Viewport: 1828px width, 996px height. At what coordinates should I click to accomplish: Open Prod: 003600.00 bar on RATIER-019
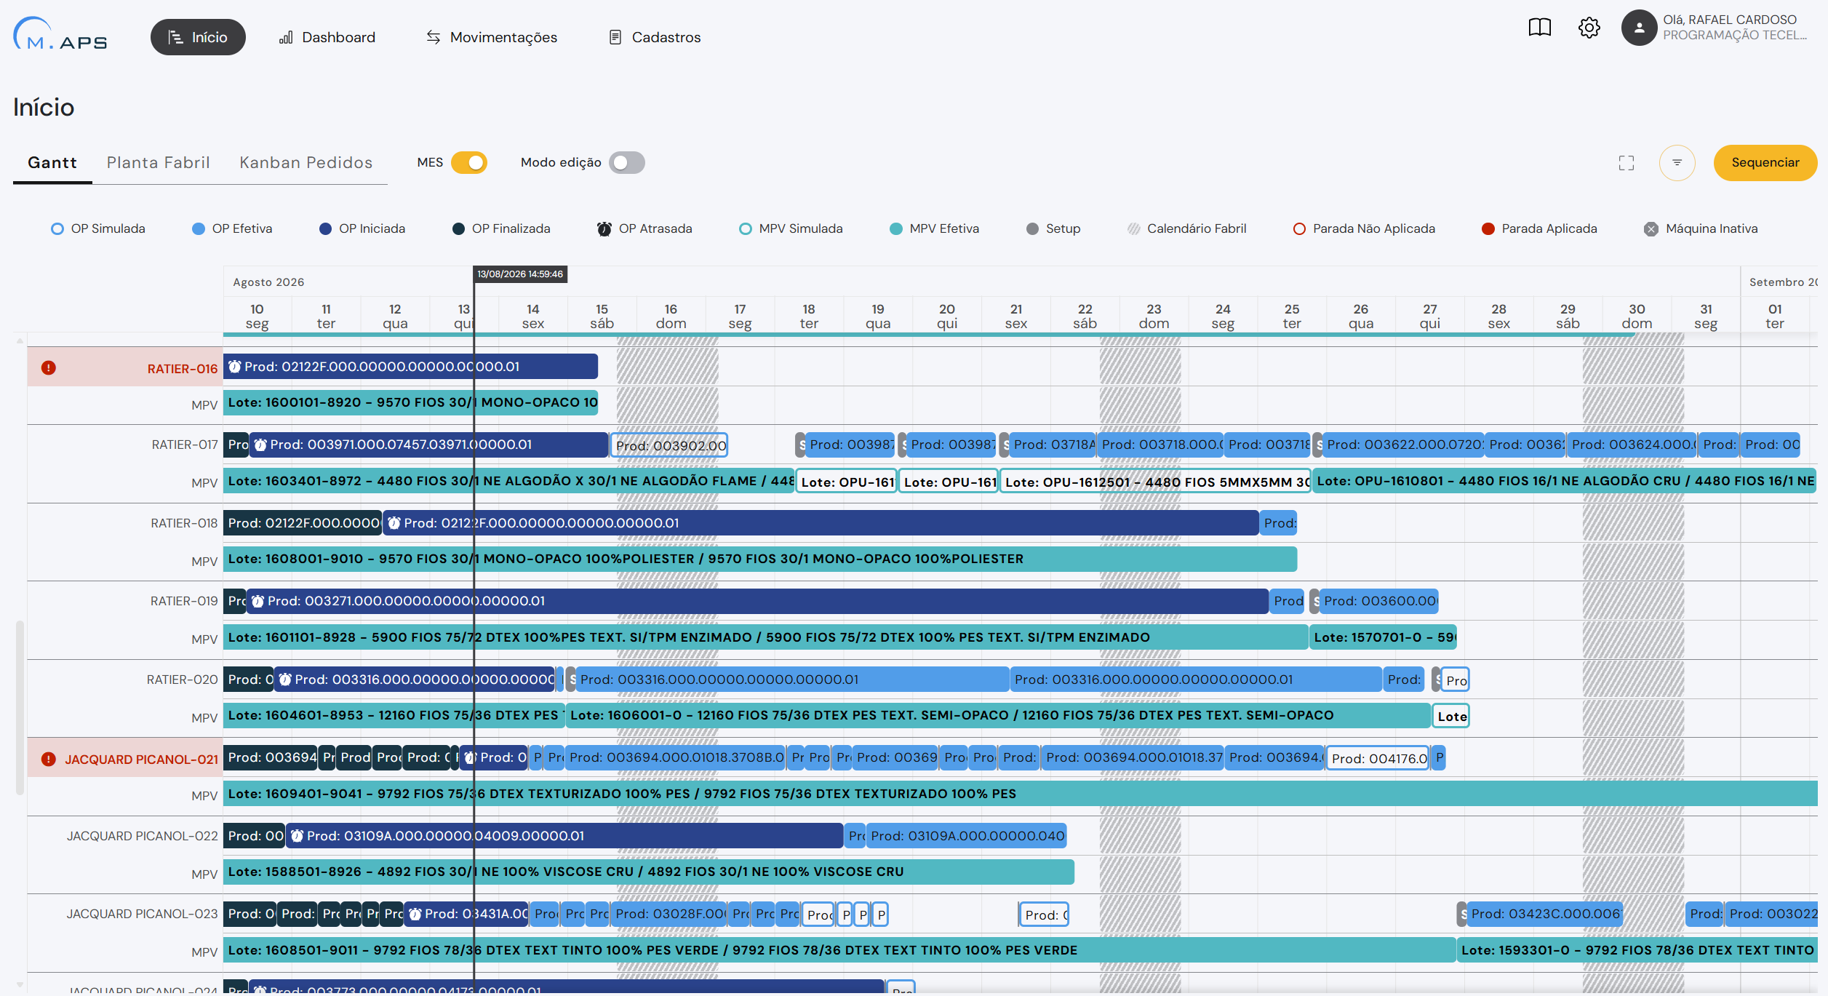pos(1379,601)
